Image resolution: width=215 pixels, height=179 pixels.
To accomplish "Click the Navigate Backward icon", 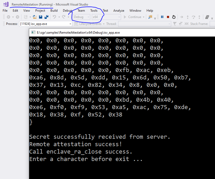I will point(8,17).
